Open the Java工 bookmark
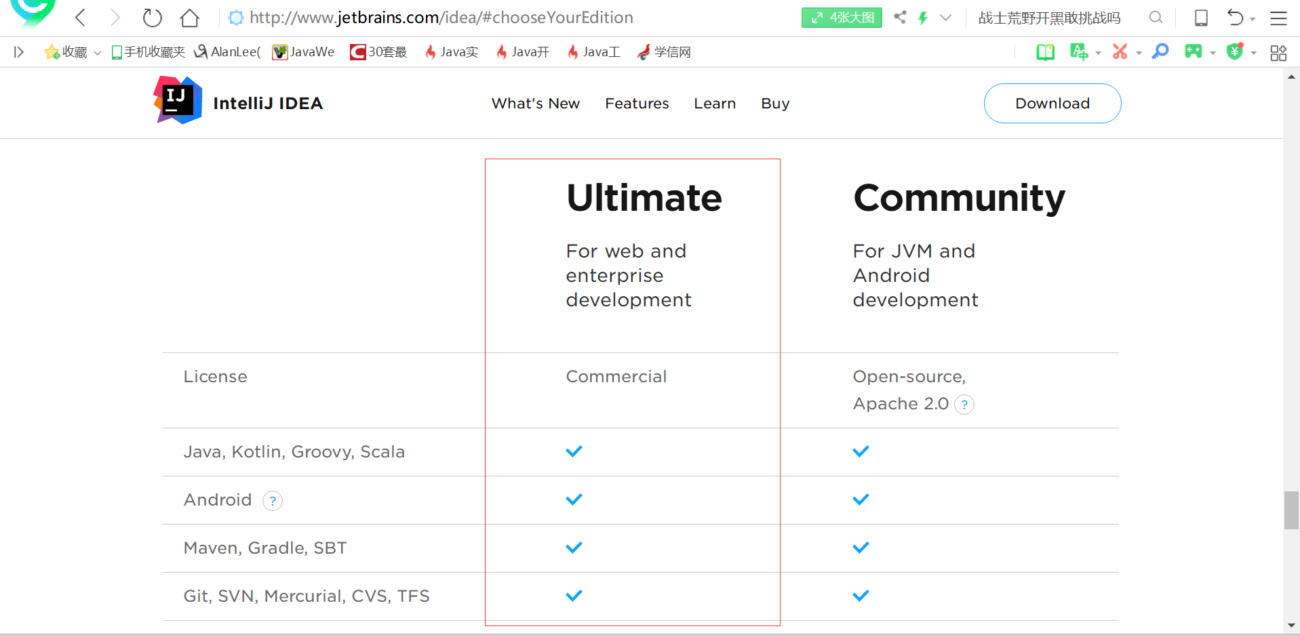This screenshot has height=635, width=1300. pyautogui.click(x=594, y=52)
